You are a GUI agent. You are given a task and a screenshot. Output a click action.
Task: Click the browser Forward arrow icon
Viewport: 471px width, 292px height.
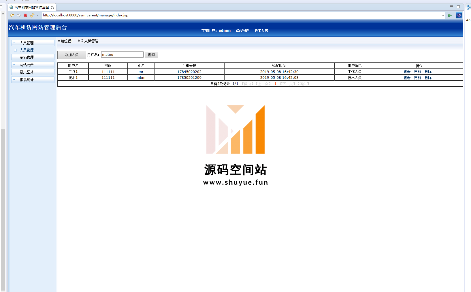coord(19,15)
